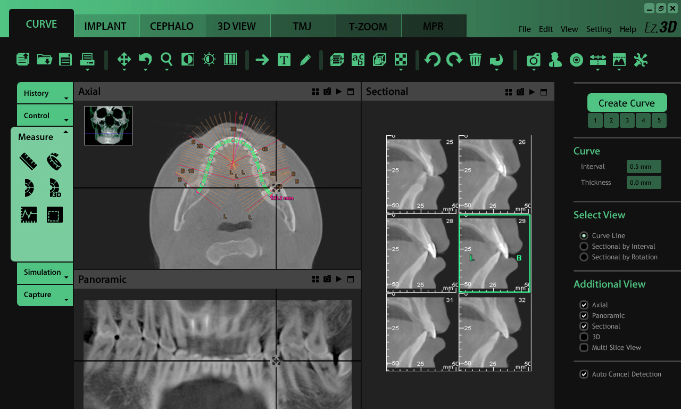Select Sectional by Interval option
This screenshot has width=681, height=409.
click(x=584, y=246)
